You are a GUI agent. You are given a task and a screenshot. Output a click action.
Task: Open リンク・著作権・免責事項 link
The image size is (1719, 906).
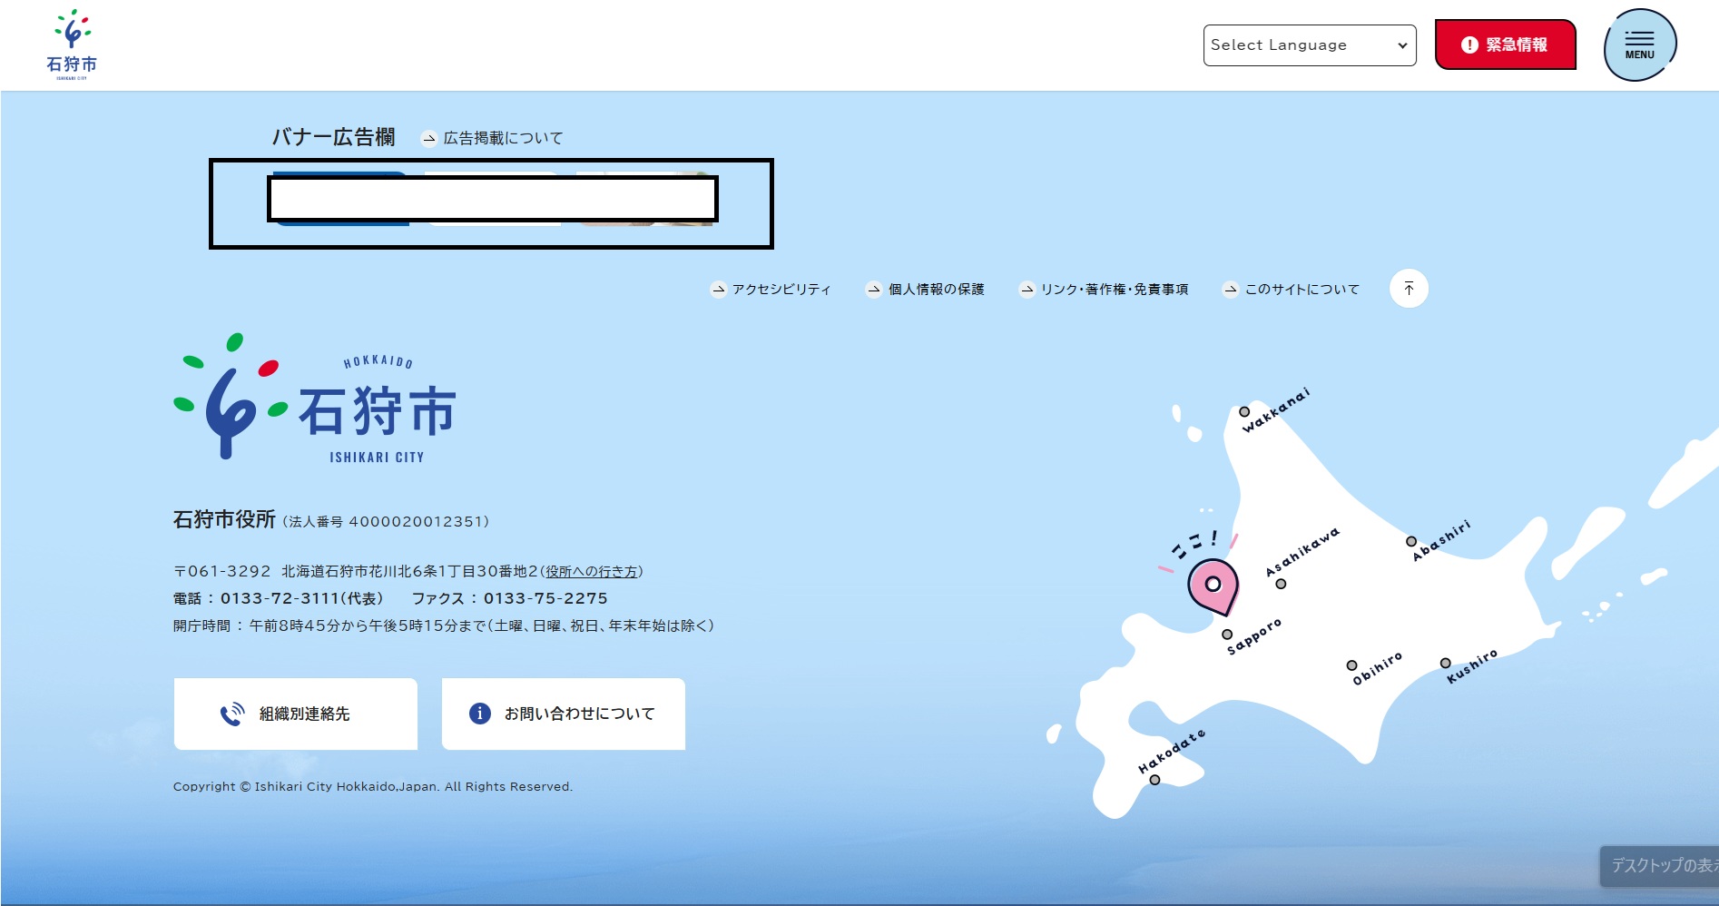[x=1114, y=290]
